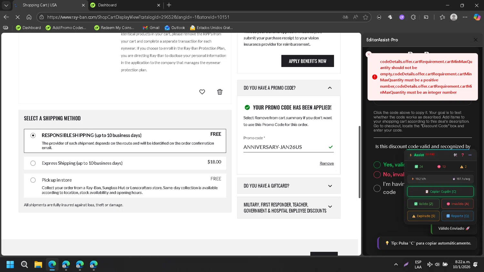Viewport: 484px width, 272px height.
Task: Open the Windows Start menu
Action: click(x=10, y=265)
